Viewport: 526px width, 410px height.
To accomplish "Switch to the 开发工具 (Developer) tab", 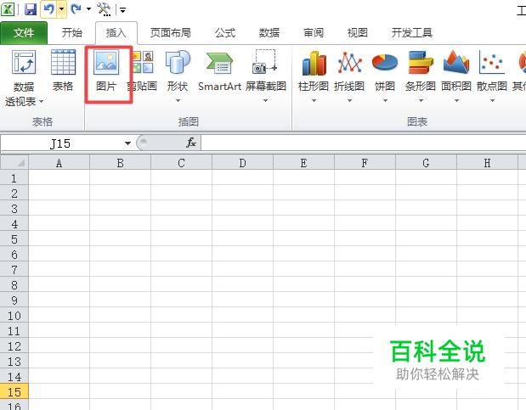I will click(411, 33).
